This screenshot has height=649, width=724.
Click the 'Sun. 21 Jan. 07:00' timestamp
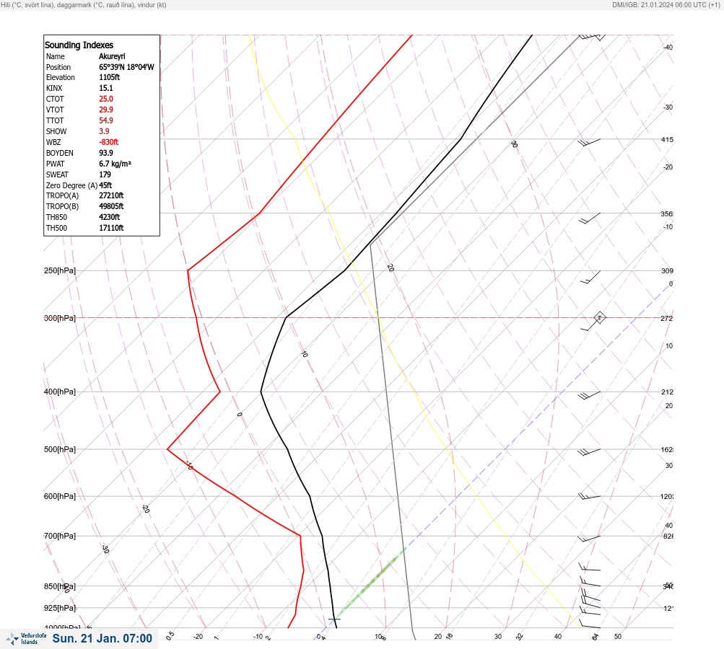click(102, 638)
